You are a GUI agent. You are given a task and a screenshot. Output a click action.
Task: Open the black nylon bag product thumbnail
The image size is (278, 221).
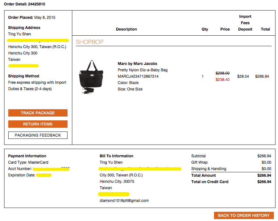(x=91, y=77)
